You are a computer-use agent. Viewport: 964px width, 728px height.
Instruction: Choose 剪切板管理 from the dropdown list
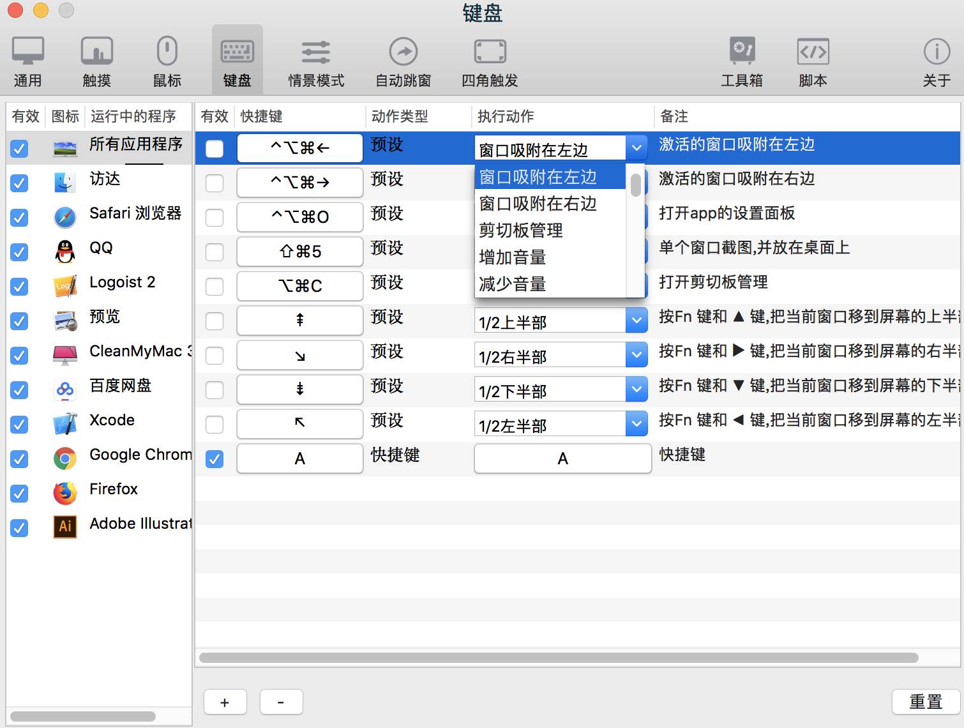(x=521, y=231)
